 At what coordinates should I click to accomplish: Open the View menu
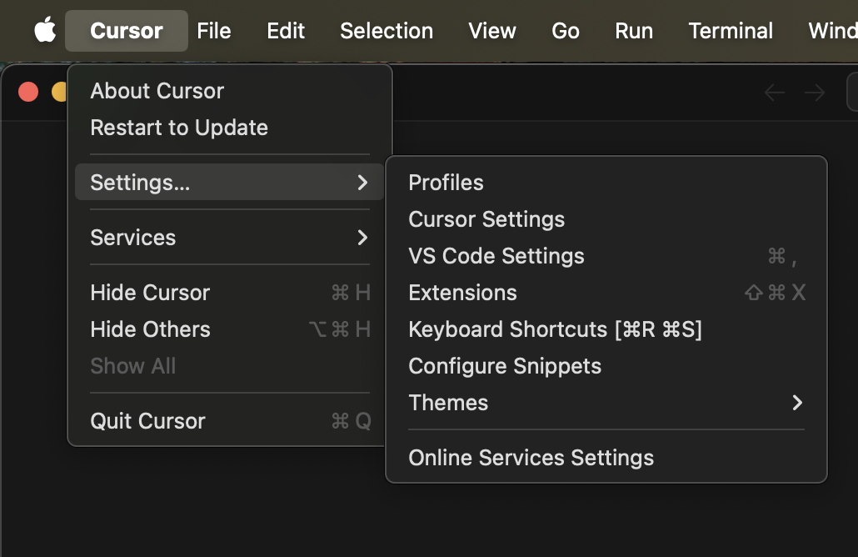click(x=491, y=30)
